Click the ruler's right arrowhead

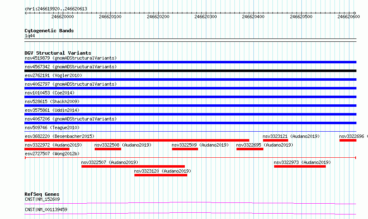click(x=355, y=13)
